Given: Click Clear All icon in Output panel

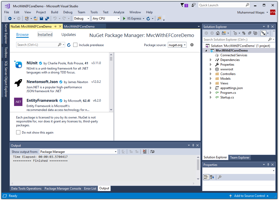Looking at the screenshot, I should 145,152.
